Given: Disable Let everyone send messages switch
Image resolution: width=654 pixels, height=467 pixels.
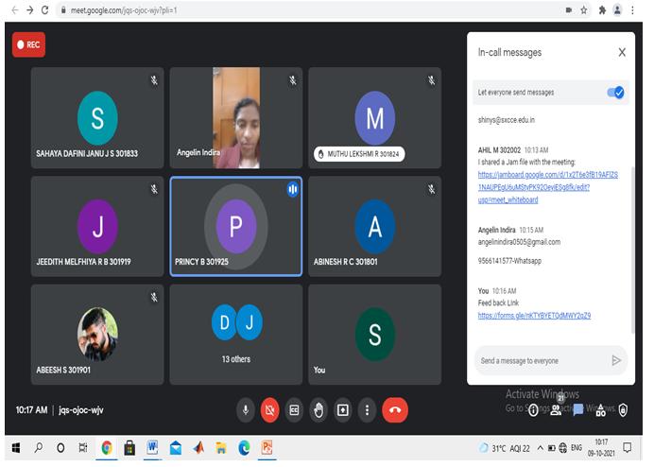Looking at the screenshot, I should [x=614, y=92].
